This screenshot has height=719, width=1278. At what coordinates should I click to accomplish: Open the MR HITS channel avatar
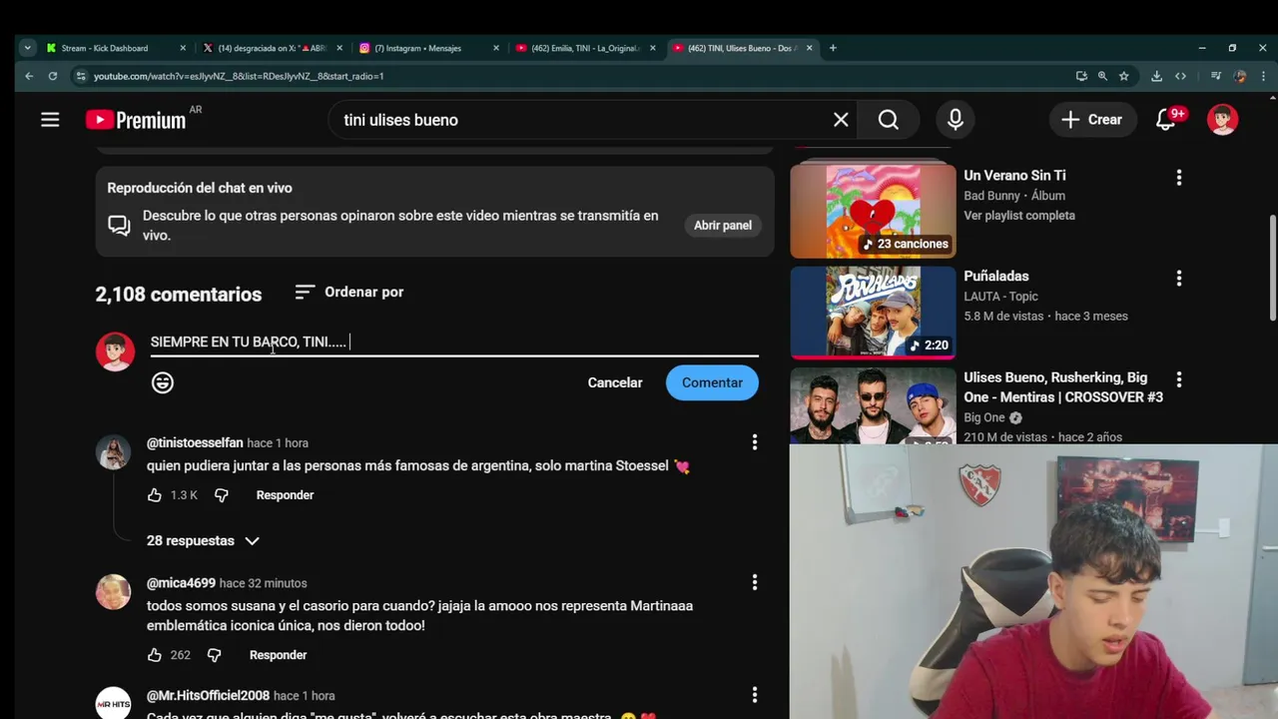(x=113, y=703)
